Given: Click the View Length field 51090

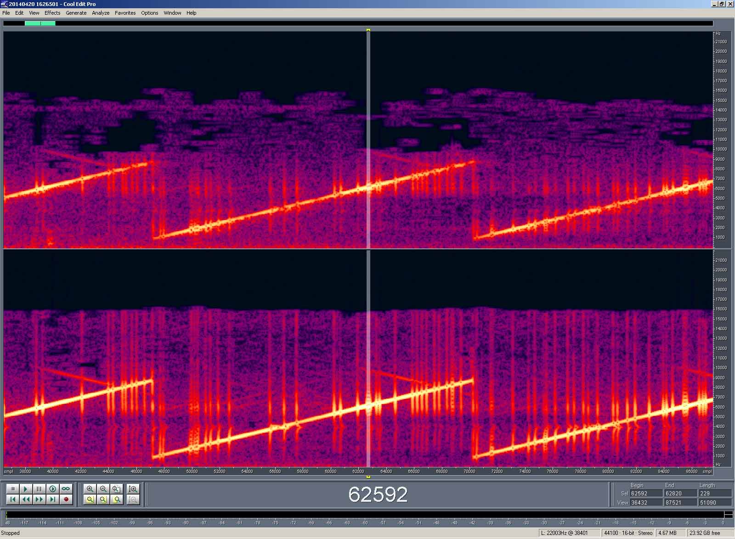Looking at the screenshot, I should pyautogui.click(x=715, y=503).
